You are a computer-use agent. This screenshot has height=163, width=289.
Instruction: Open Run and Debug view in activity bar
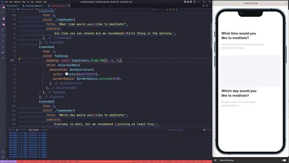3,24
